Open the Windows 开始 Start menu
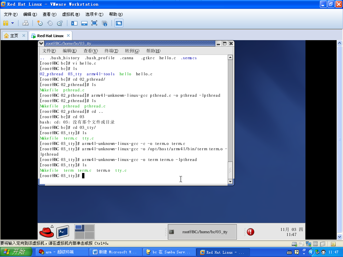This screenshot has width=343, height=257. pyautogui.click(x=16, y=252)
